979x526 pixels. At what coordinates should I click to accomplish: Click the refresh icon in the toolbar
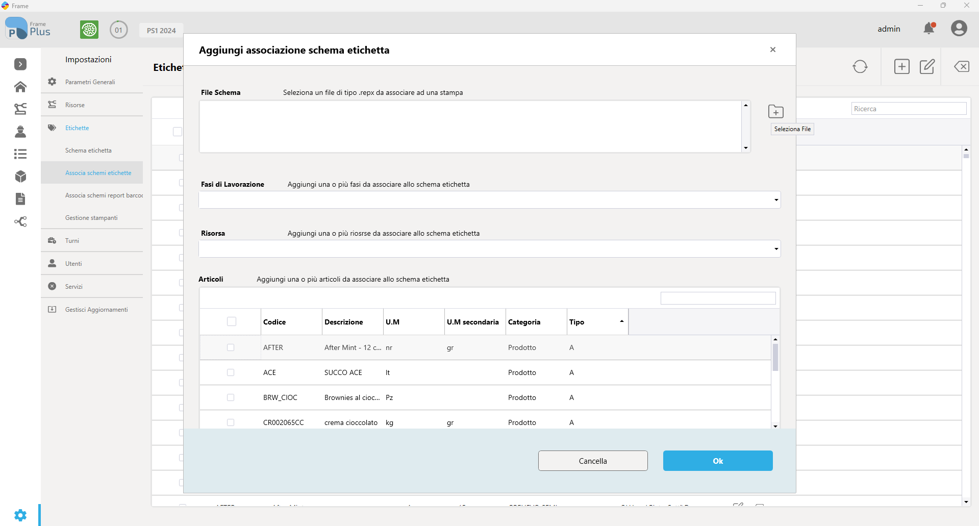tap(860, 67)
